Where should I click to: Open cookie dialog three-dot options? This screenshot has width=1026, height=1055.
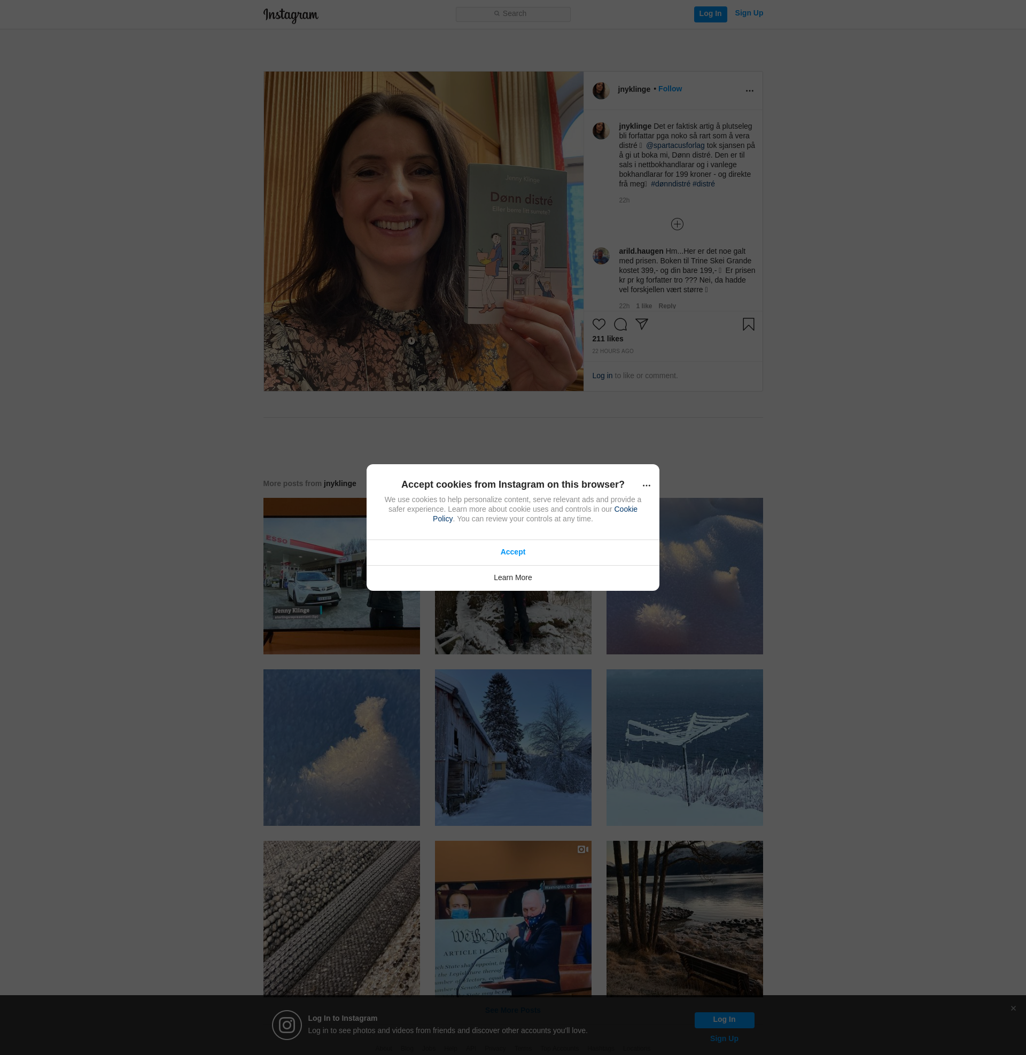646,485
